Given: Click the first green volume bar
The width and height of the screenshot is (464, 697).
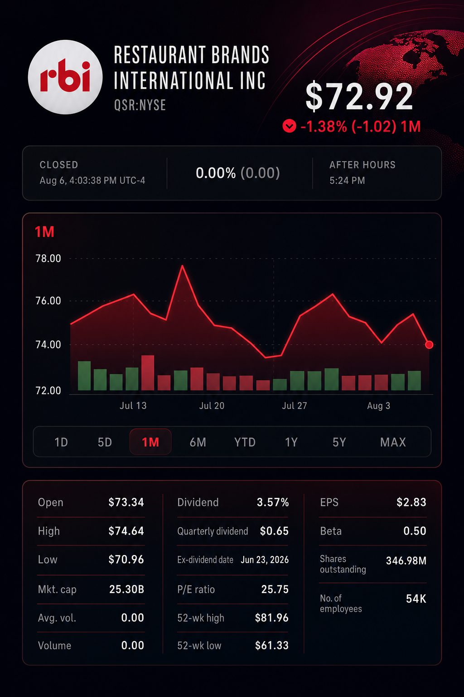Looking at the screenshot, I should pyautogui.click(x=84, y=376).
